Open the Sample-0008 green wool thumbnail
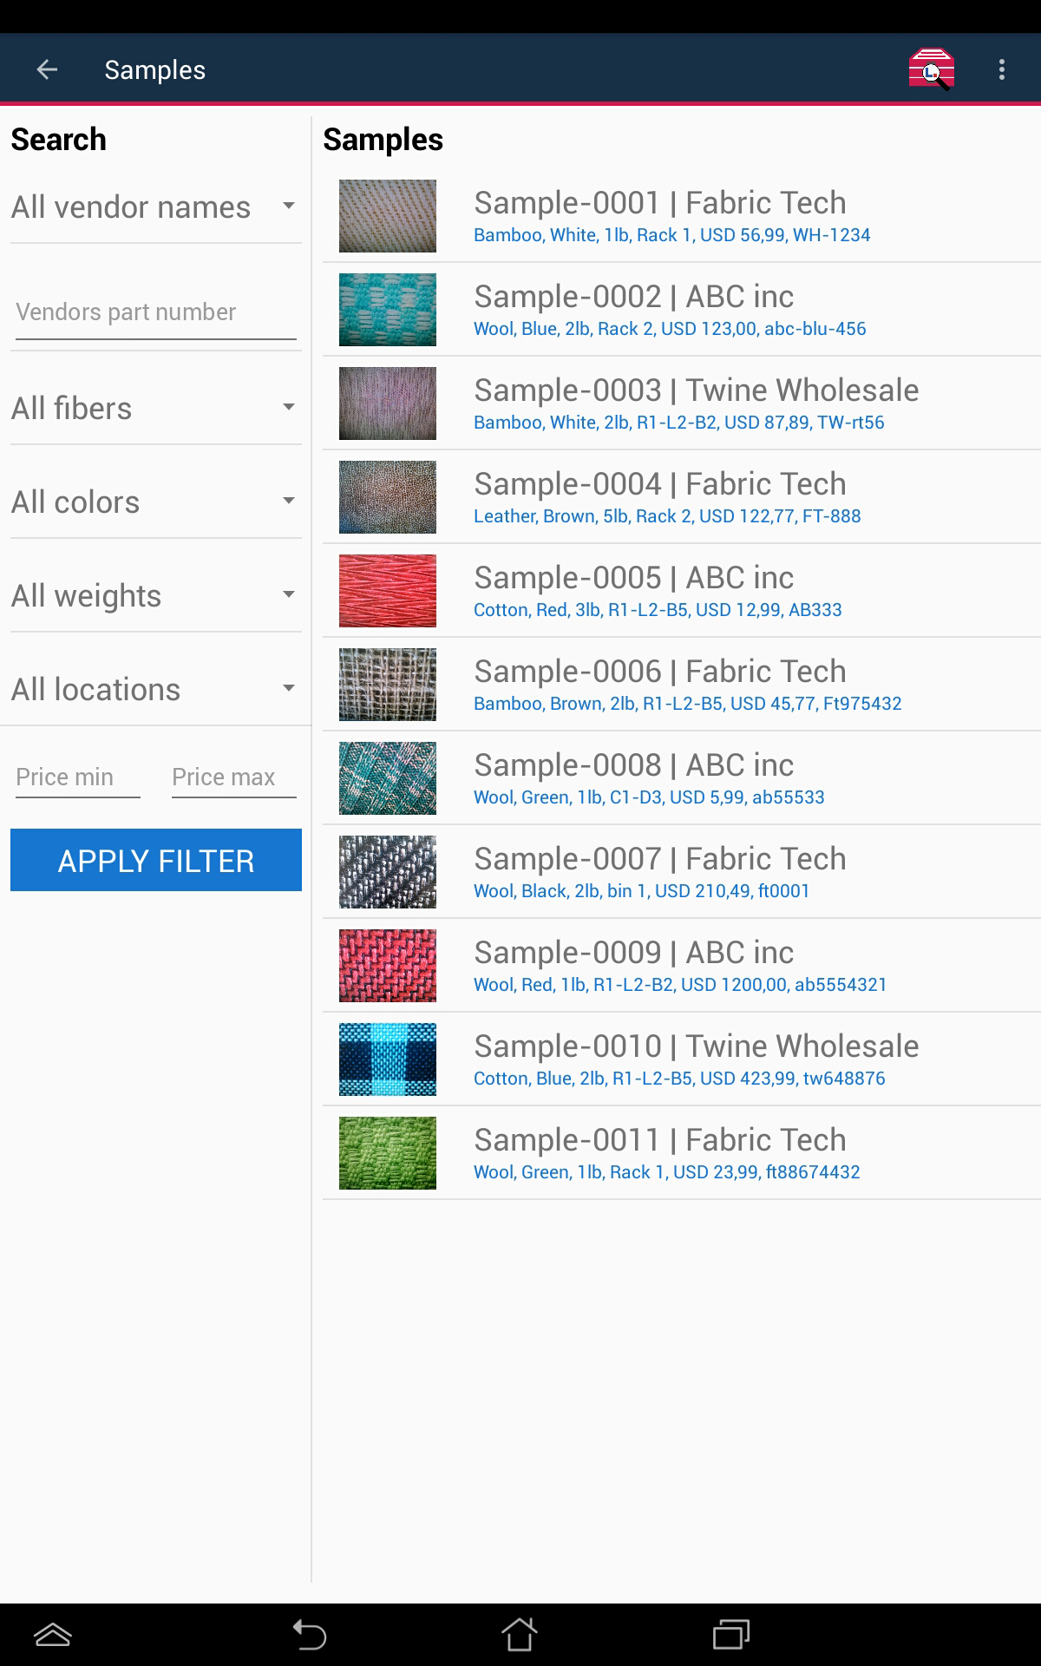Viewport: 1041px width, 1666px height. coord(388,778)
